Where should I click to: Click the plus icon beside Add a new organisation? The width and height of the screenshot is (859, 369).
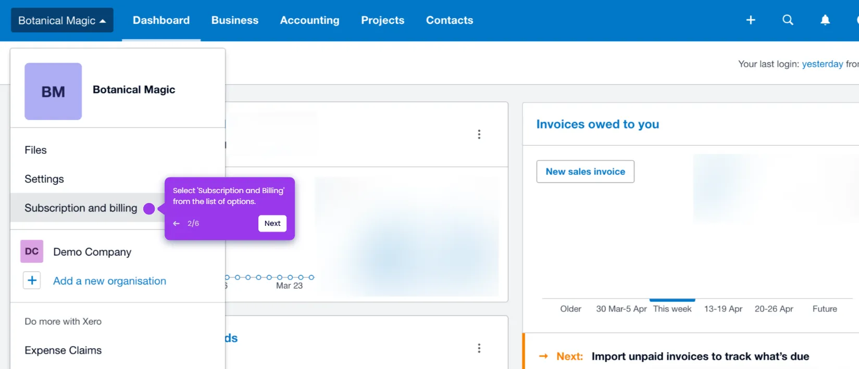click(32, 281)
